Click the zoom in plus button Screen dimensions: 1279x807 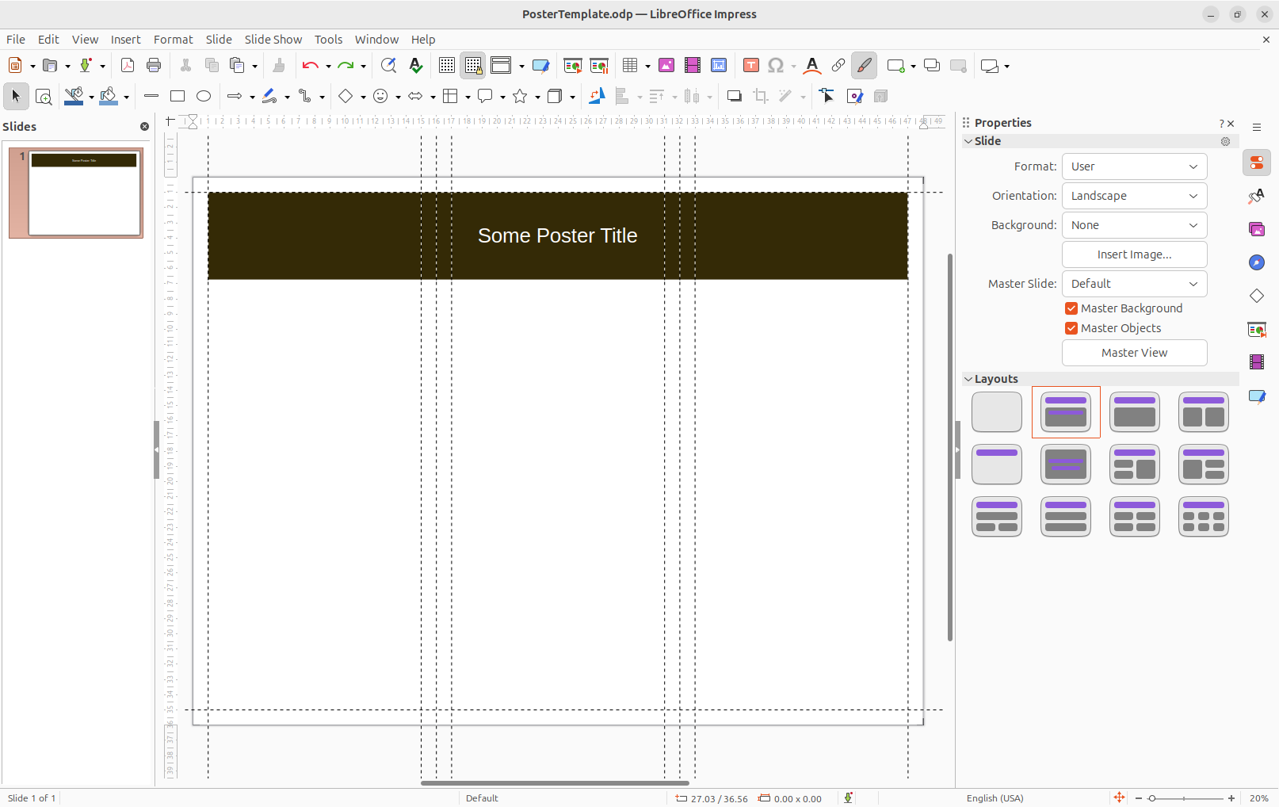[x=1231, y=798]
